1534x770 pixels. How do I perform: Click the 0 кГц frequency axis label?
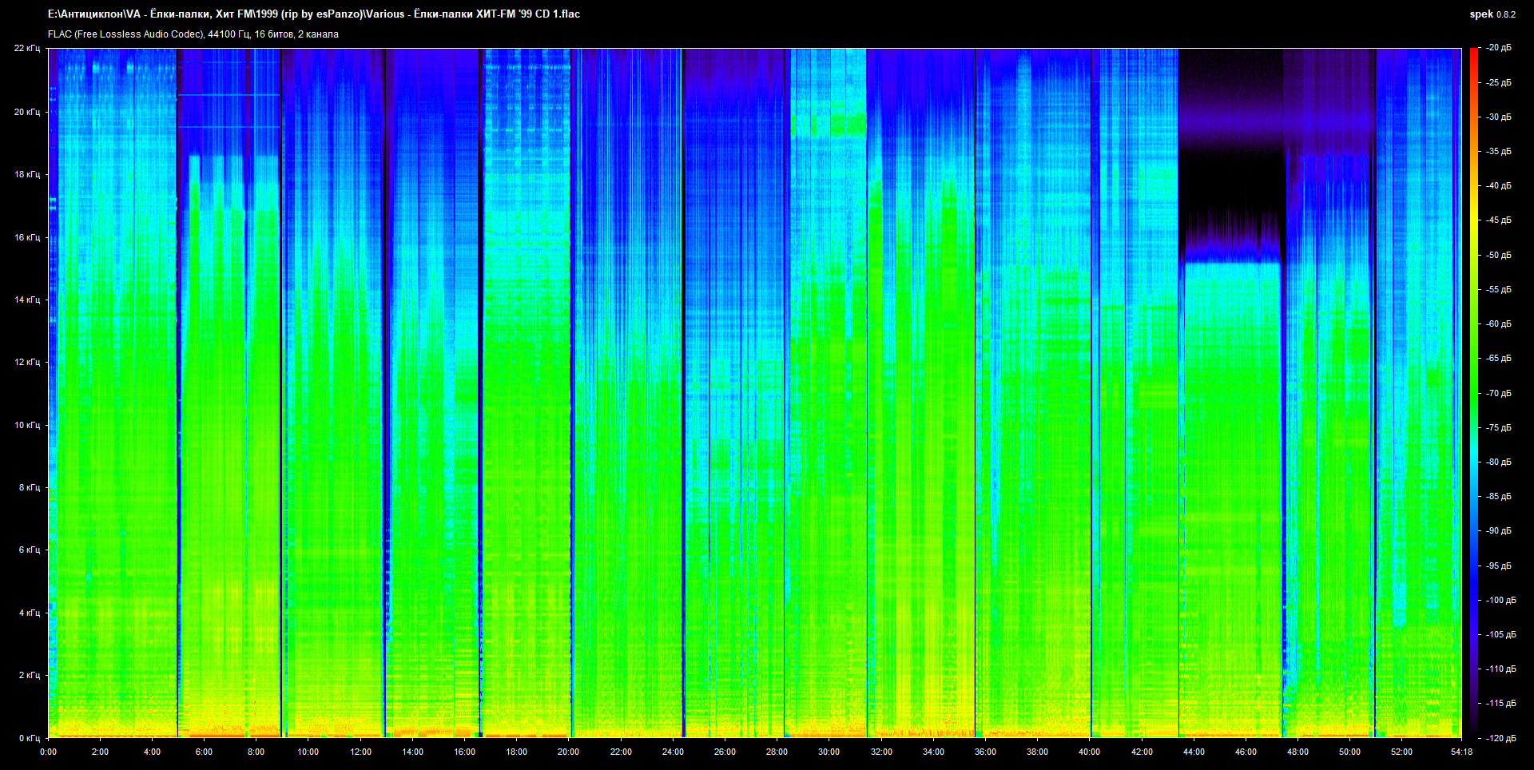(x=29, y=738)
